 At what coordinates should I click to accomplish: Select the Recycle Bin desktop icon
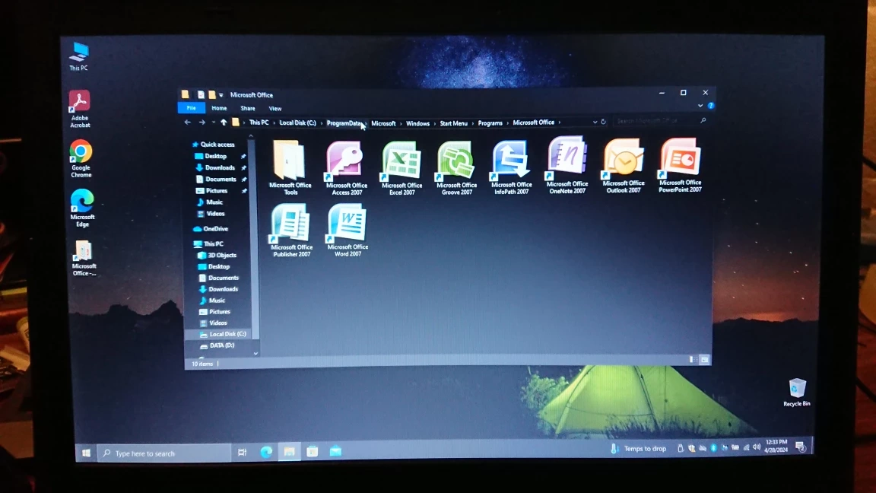[x=797, y=392]
